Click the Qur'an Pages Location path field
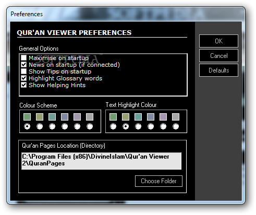This screenshot has width=256, height=215. pyautogui.click(x=101, y=161)
